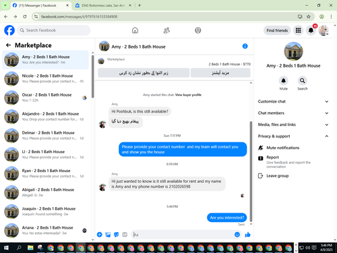Search in conversation magnifier icon
This screenshot has width=337, height=253.
(x=303, y=80)
